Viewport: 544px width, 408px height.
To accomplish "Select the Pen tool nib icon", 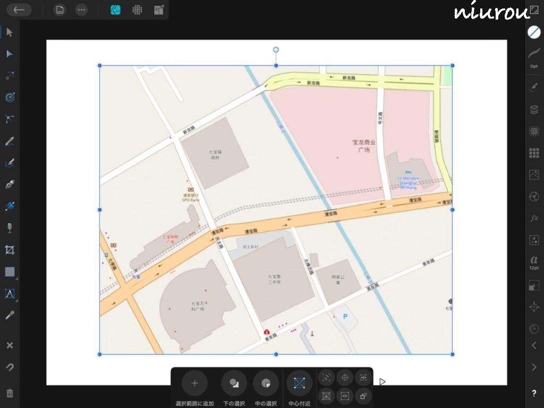I will (x=10, y=184).
